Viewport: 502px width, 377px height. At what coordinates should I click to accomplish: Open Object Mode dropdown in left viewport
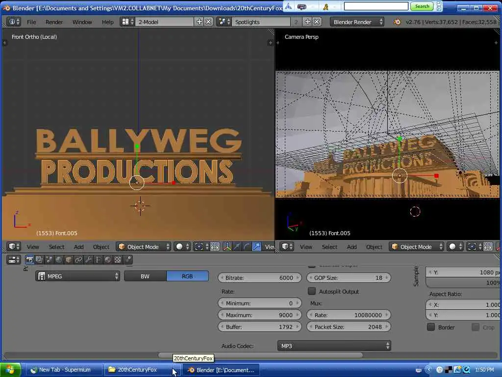[x=144, y=246]
